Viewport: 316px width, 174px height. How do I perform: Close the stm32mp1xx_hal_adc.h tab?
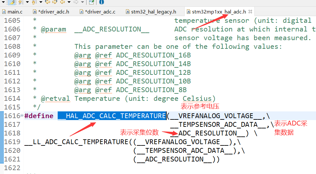pos(250,12)
